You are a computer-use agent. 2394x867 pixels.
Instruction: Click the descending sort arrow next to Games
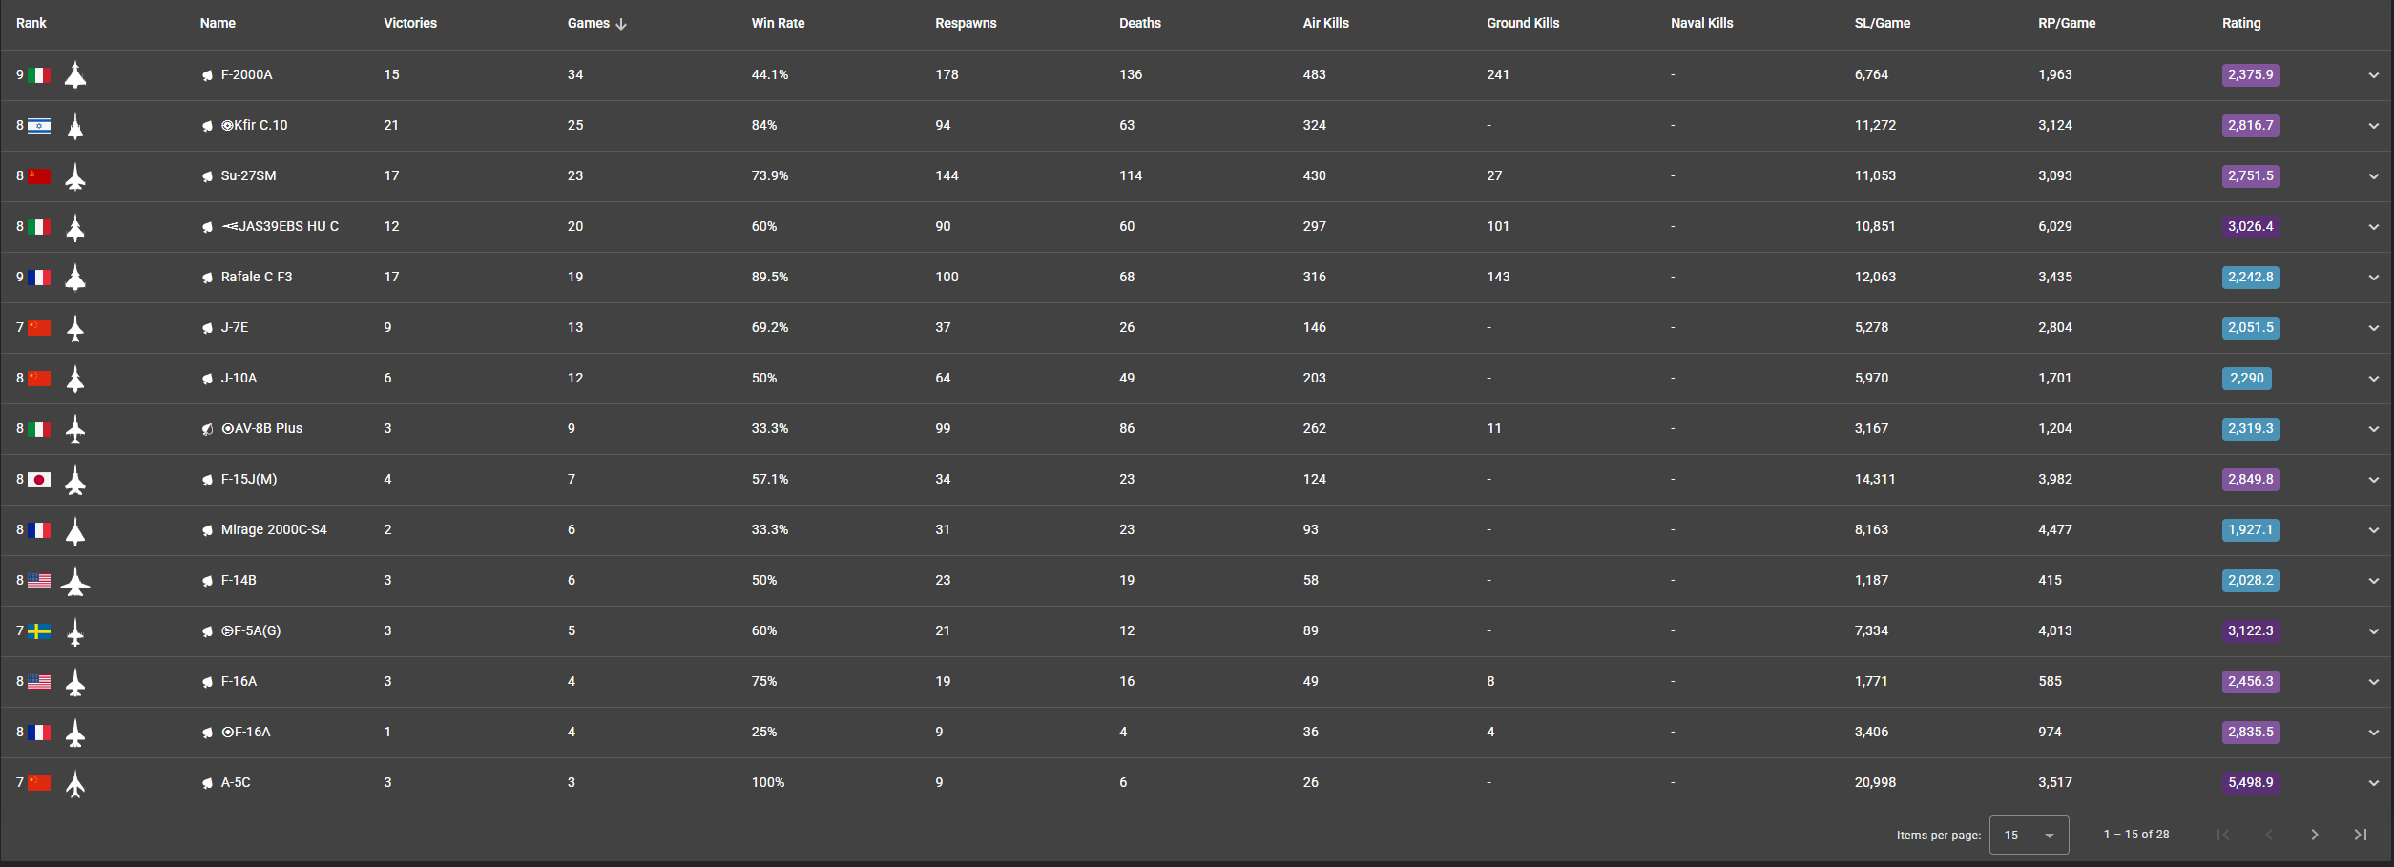(621, 24)
